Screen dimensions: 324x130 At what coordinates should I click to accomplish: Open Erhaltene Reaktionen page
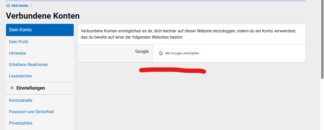tap(28, 64)
